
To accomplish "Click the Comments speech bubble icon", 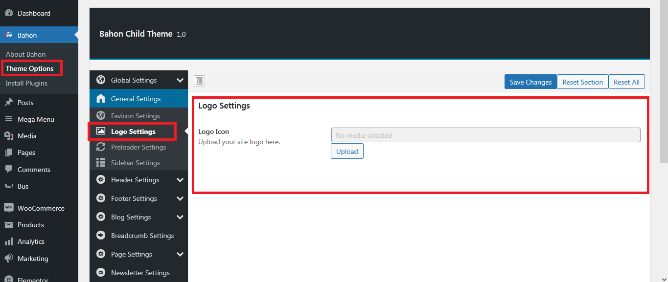I will click(8, 170).
